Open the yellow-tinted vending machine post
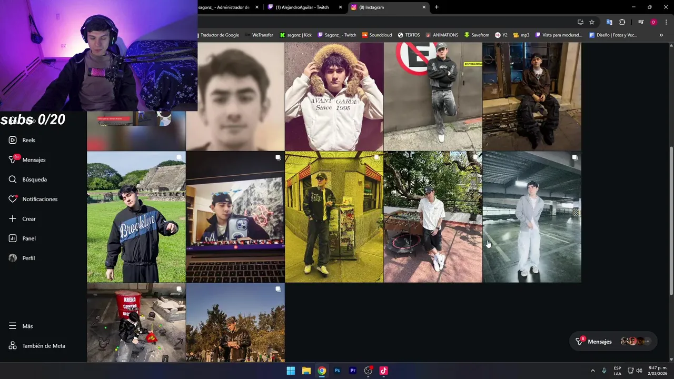 click(334, 217)
